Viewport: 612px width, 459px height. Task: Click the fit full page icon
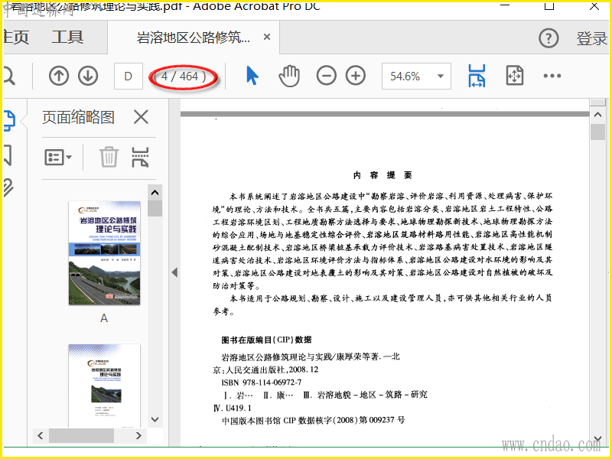(x=514, y=76)
